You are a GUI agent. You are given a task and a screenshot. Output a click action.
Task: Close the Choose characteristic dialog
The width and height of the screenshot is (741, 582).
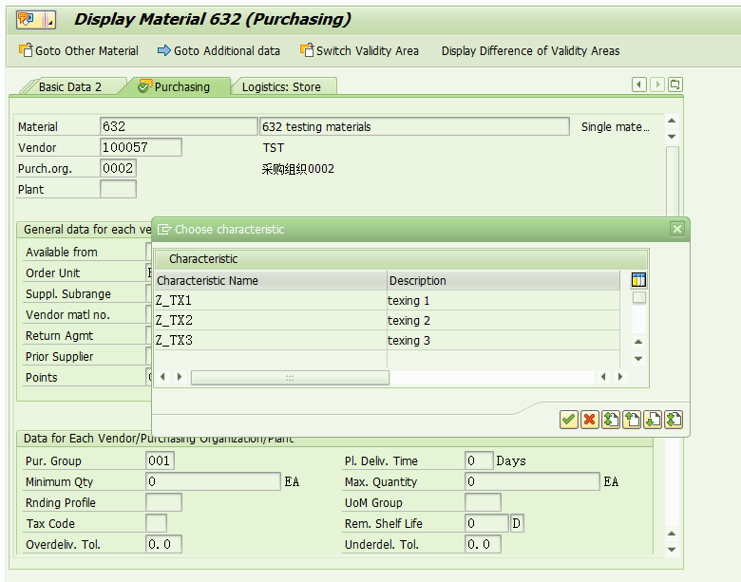(676, 229)
